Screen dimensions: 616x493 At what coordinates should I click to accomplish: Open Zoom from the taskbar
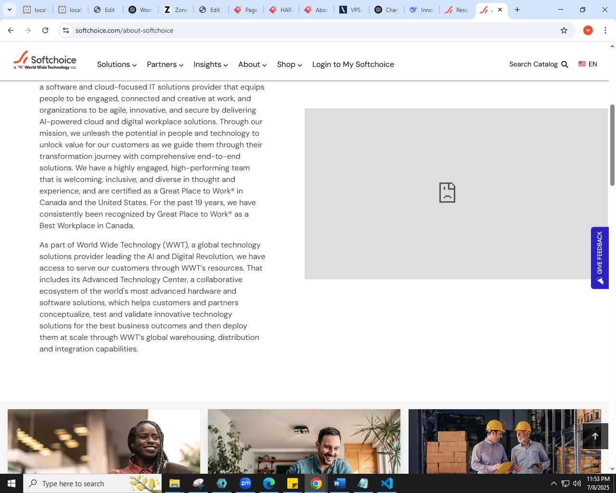(245, 483)
